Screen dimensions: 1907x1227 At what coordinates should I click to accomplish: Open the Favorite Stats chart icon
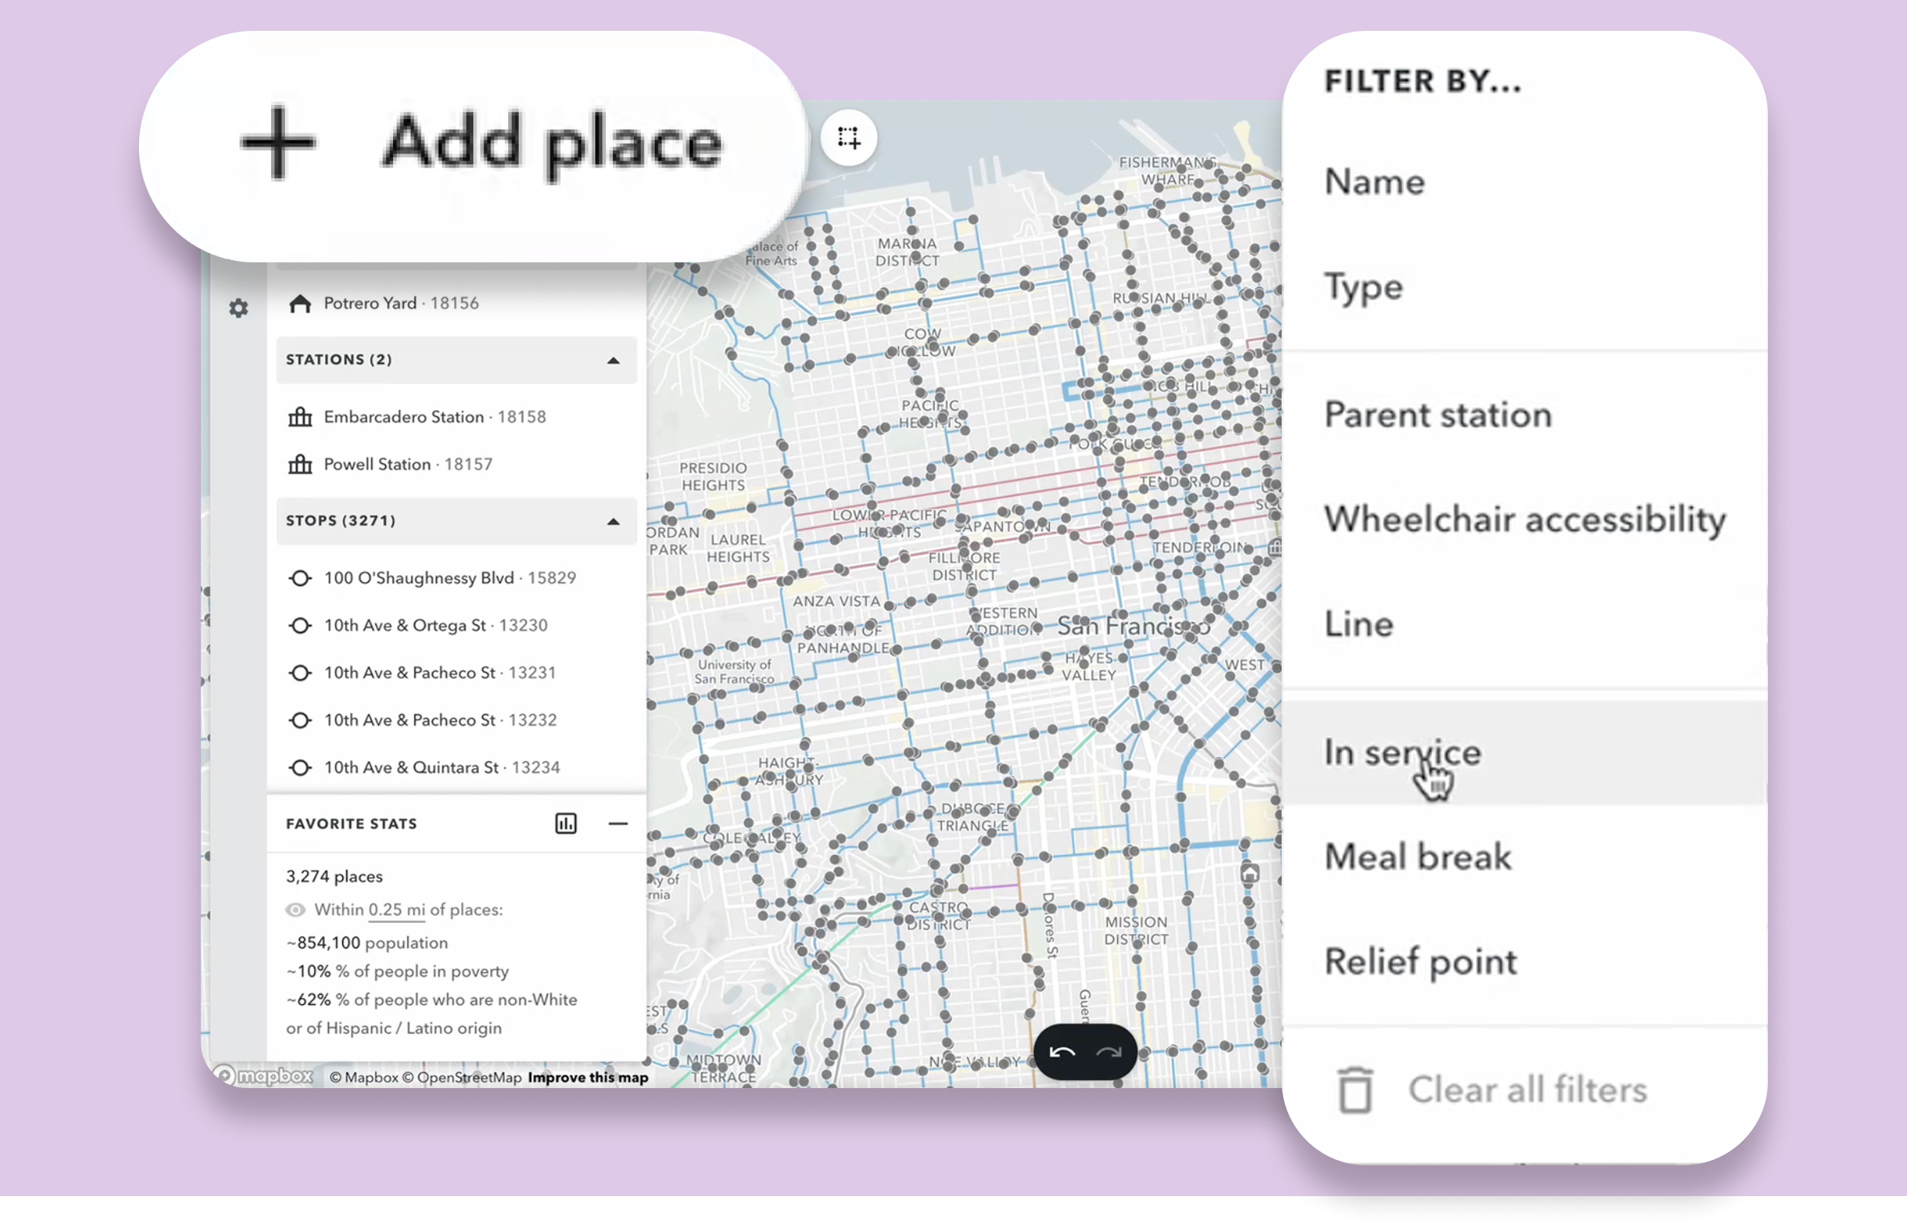click(x=566, y=823)
